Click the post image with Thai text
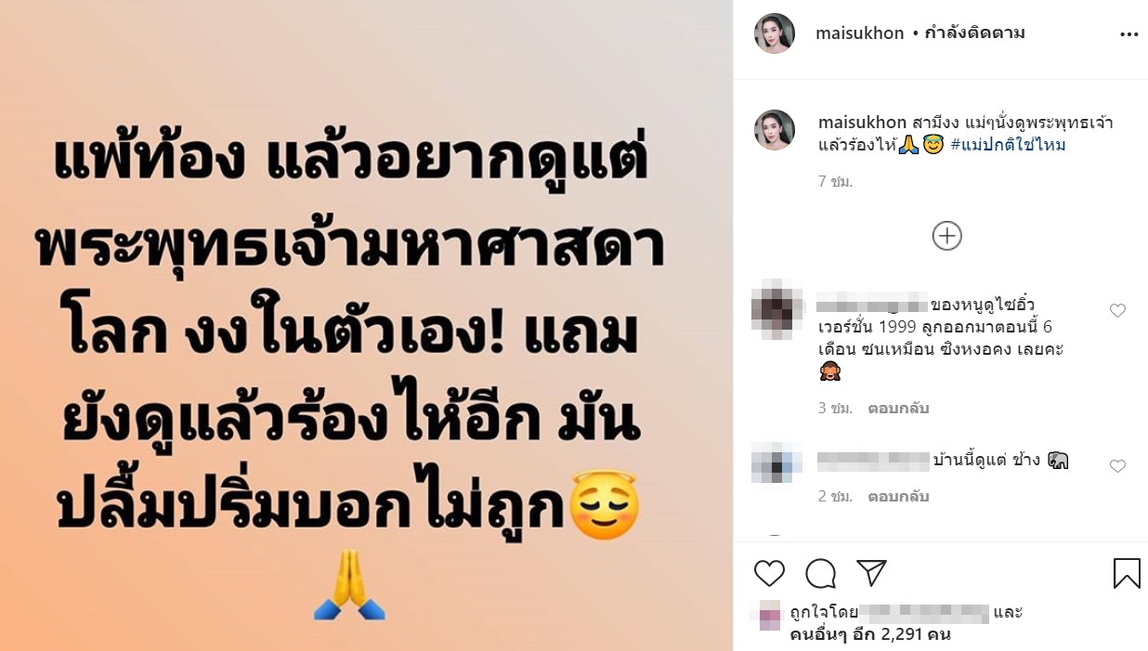The height and width of the screenshot is (651, 1148). pyautogui.click(x=366, y=325)
